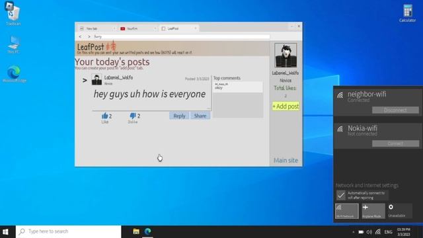Open the taskbar clock and date
This screenshot has width=423, height=238.
(x=404, y=232)
